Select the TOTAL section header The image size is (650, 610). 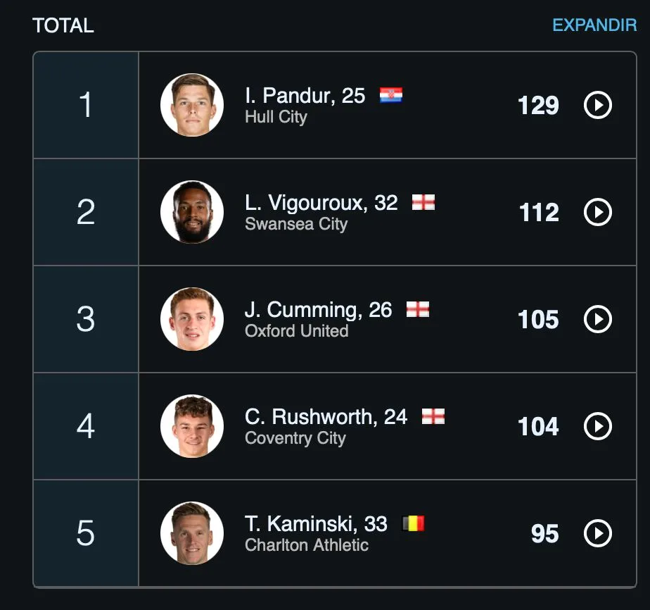(63, 25)
